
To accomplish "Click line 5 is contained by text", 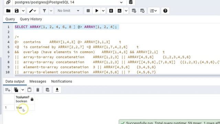I will pyautogui.click(x=76, y=47).
